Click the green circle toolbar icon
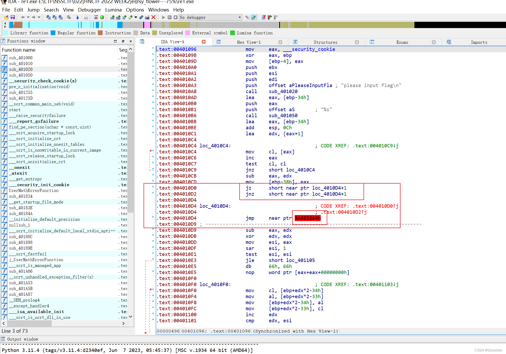This screenshot has width=506, height=354. point(102,17)
